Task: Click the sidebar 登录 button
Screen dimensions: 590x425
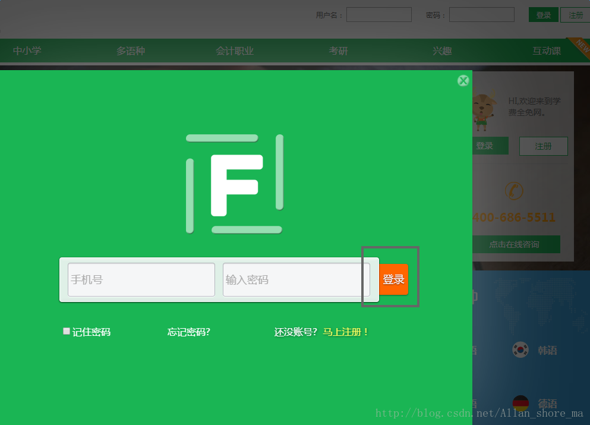Action: click(x=490, y=146)
